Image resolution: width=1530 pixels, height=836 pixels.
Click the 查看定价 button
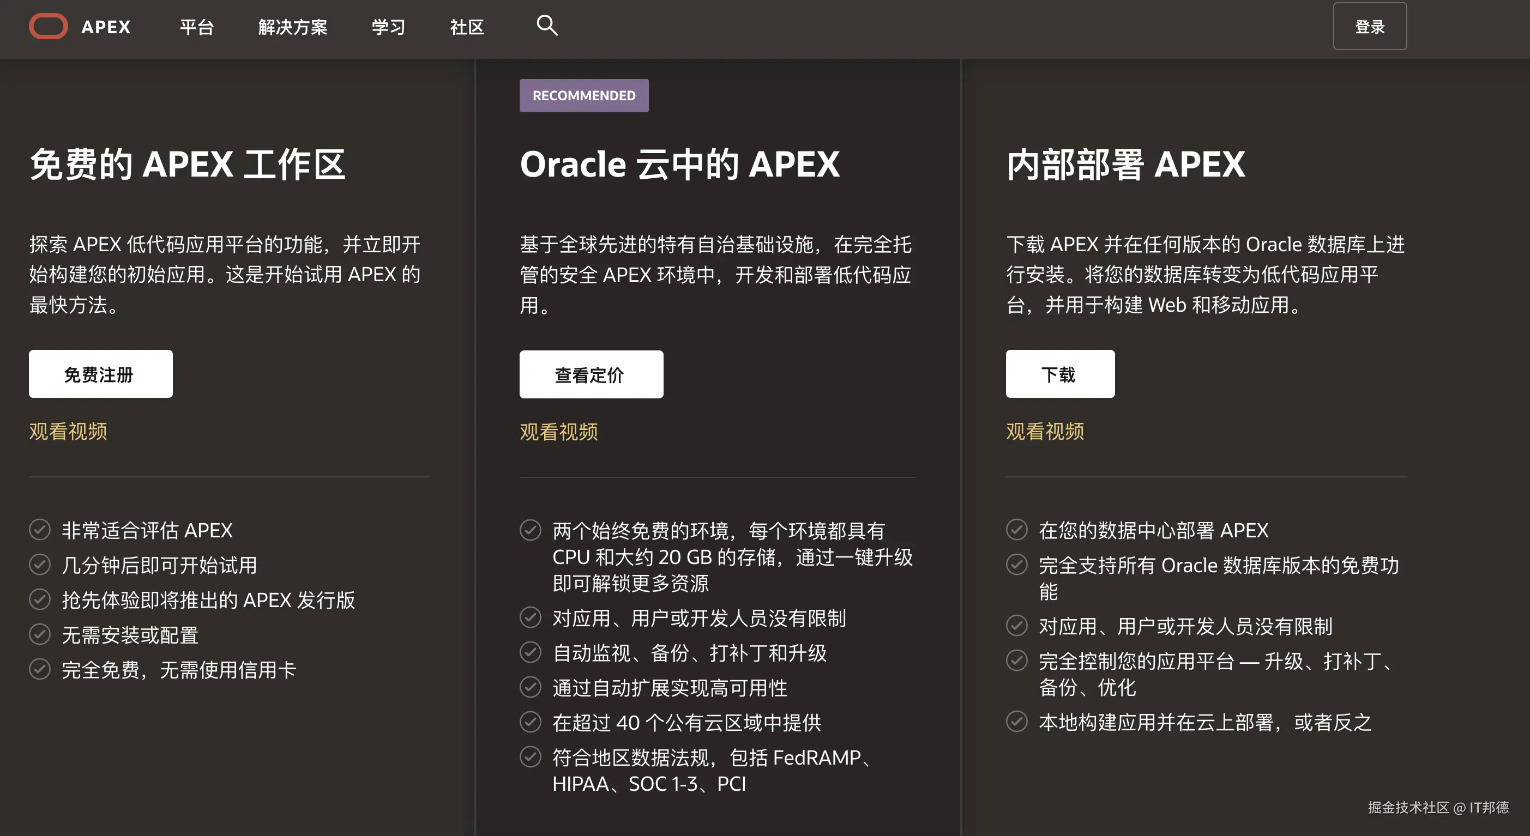(591, 374)
